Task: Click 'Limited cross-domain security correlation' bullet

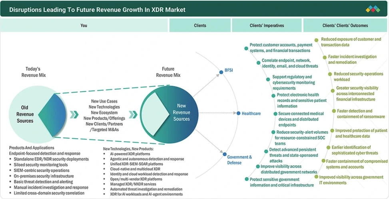Action: tap(49, 193)
